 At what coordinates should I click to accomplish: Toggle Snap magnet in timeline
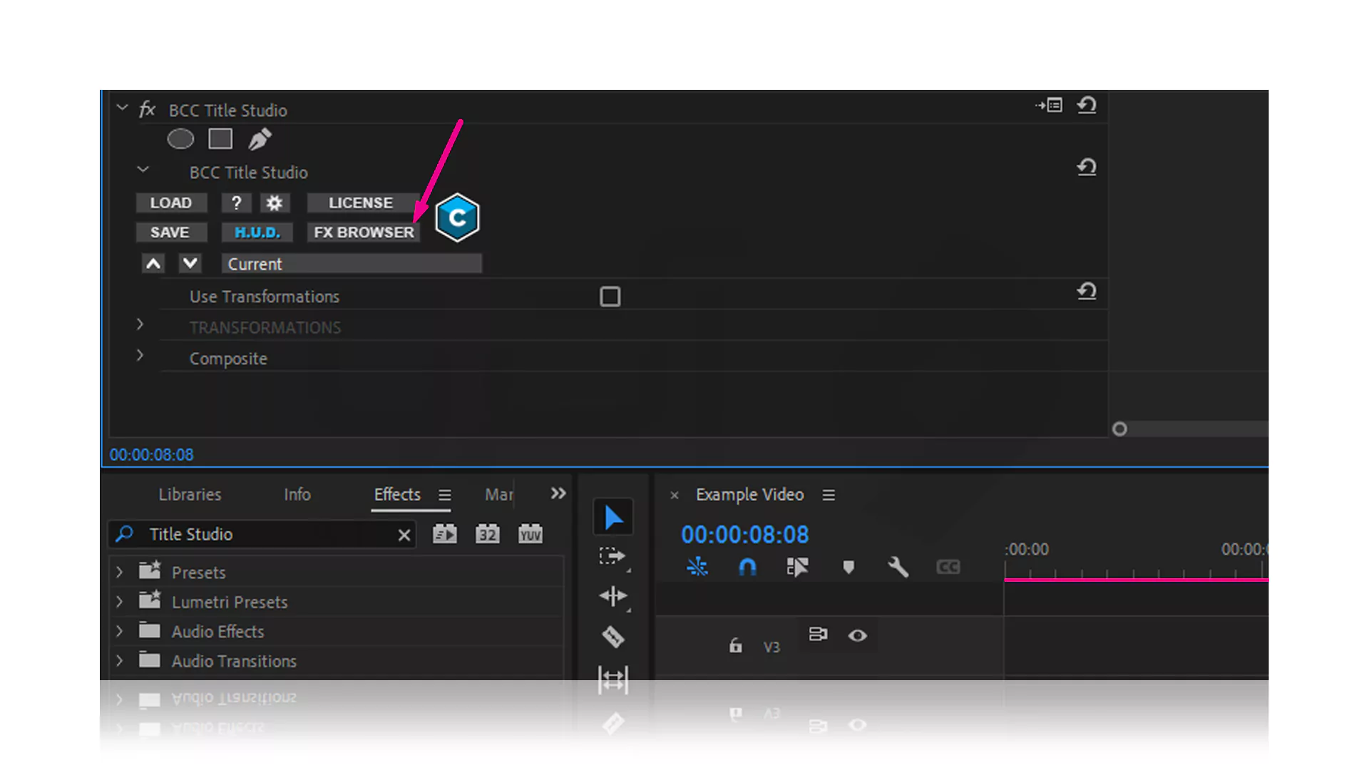[x=747, y=567]
